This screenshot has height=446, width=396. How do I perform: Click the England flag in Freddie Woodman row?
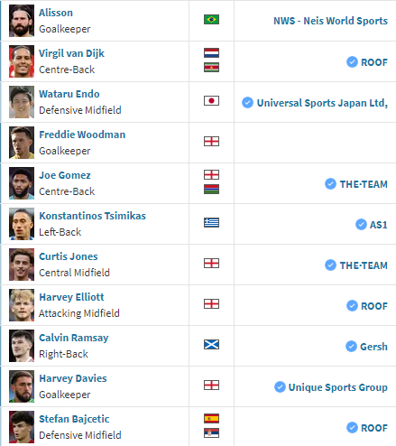pos(211,142)
